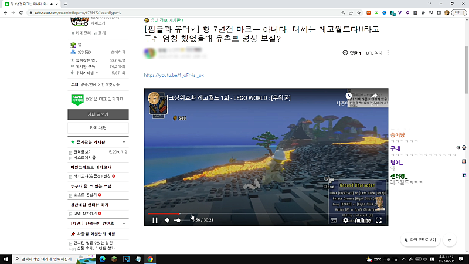Open the youtu.be video link
Image resolution: width=469 pixels, height=264 pixels.
coord(174,75)
